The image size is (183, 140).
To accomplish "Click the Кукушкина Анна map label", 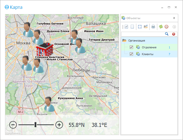I will 70,98.
